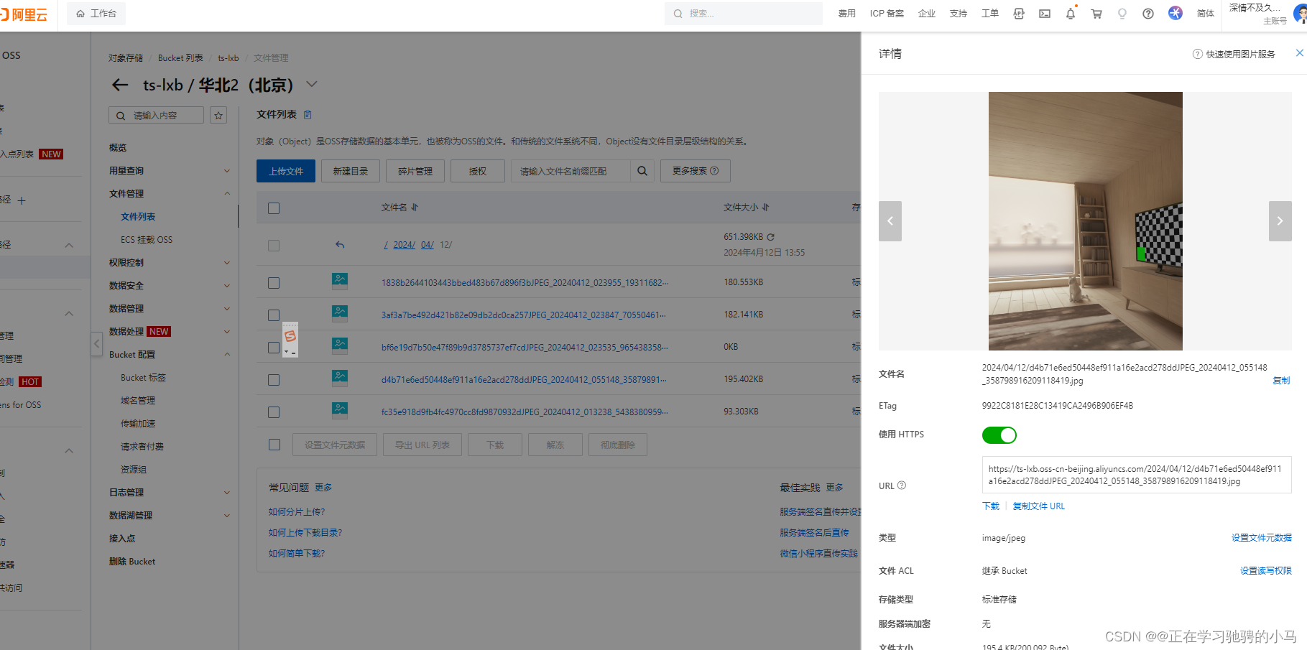Viewport: 1307px width, 650px height.
Task: Toggle the bottom select-all checkbox beside 设置文件元数据
Action: (x=274, y=445)
